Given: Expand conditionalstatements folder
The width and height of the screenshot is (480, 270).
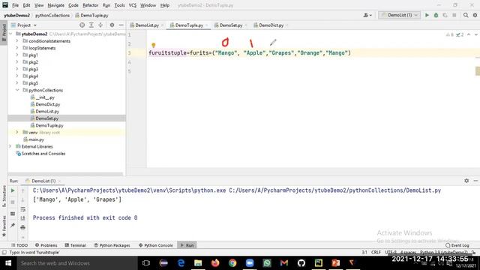Looking at the screenshot, I should (x=17, y=40).
